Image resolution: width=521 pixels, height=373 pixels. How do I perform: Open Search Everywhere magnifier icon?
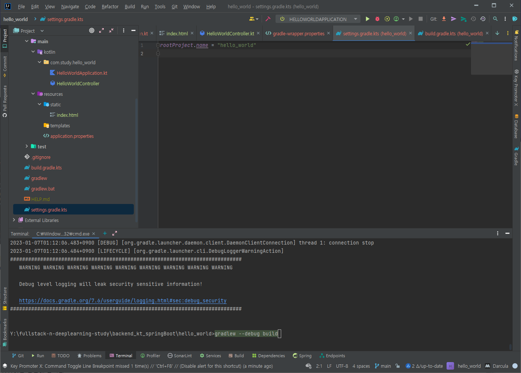coord(495,19)
